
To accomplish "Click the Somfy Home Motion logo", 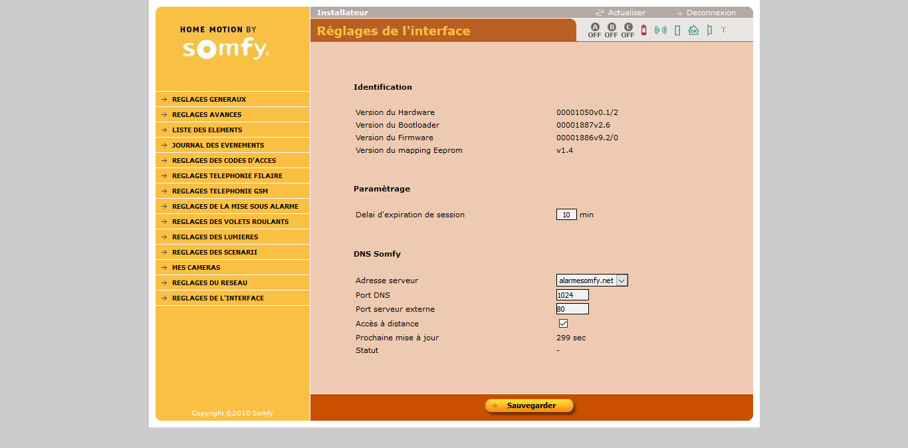I will click(x=225, y=43).
